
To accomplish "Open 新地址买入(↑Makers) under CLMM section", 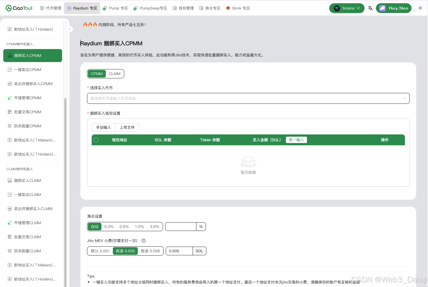I will [33, 265].
